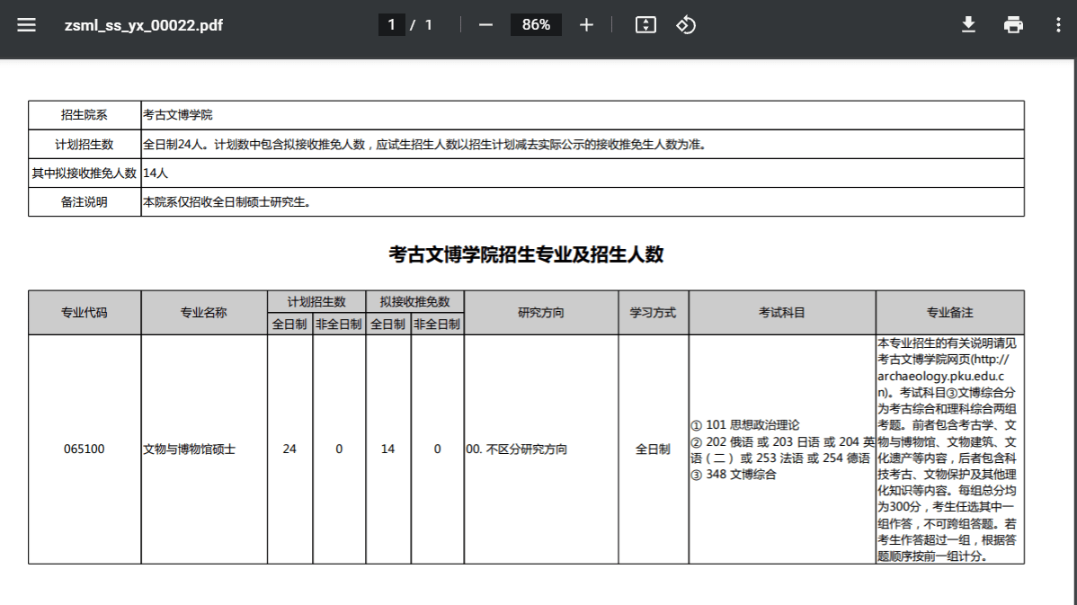Image resolution: width=1077 pixels, height=605 pixels.
Task: Click the zoom out minus button
Action: point(485,25)
